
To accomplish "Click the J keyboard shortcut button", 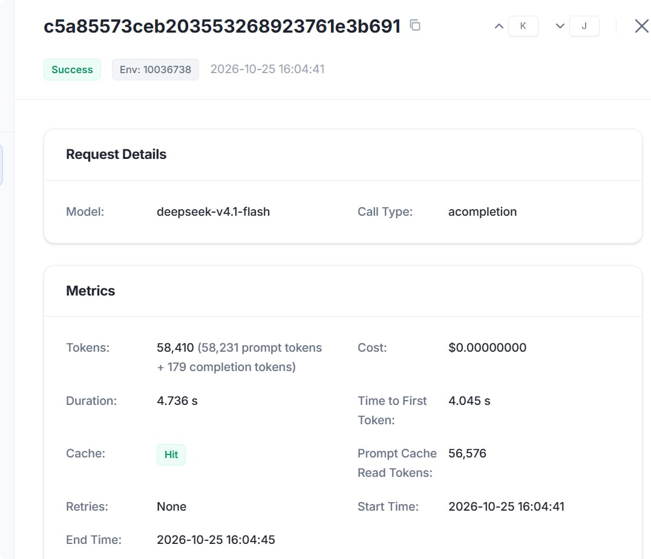I will click(584, 26).
